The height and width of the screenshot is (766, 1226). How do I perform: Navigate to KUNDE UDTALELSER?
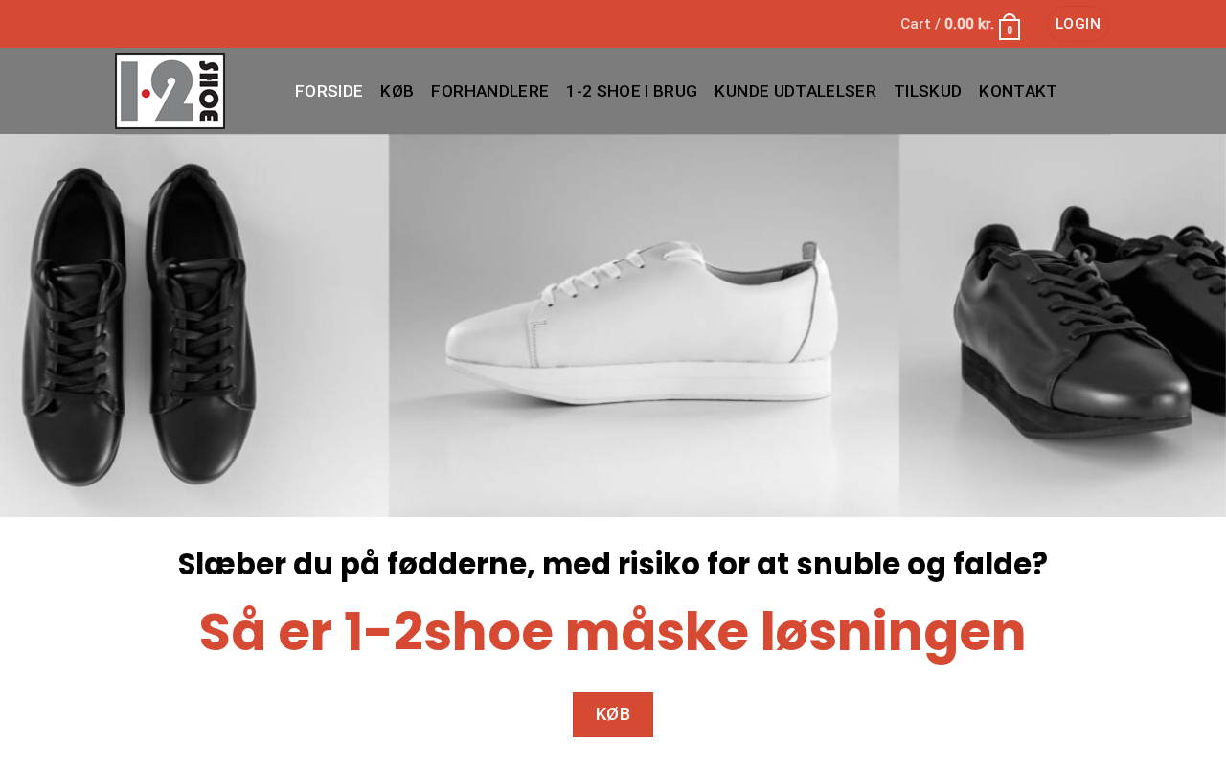[x=795, y=91]
